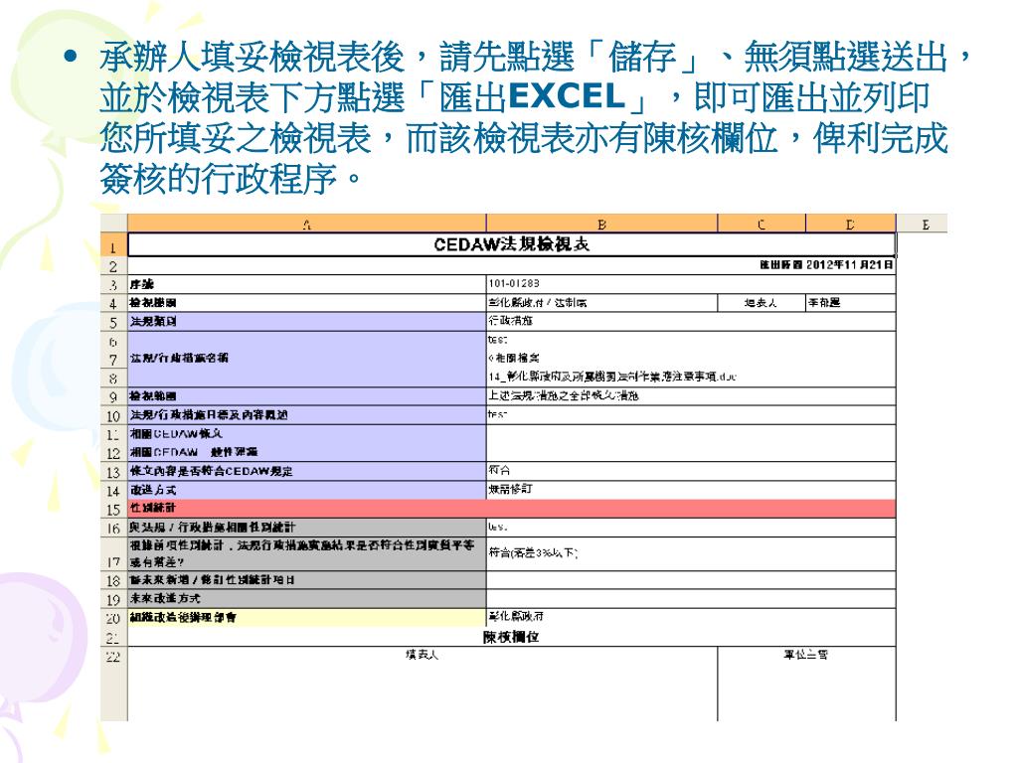Click the attached .doc filename cell in row 8
Screen dimensions: 1018x763
click(691, 377)
